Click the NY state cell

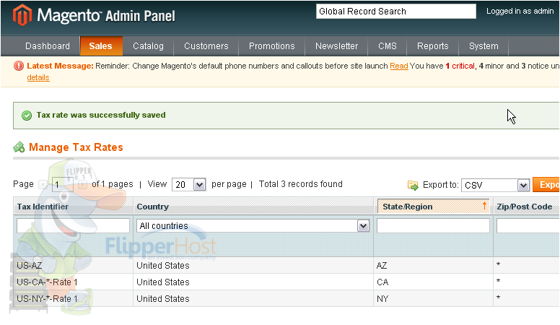(382, 298)
